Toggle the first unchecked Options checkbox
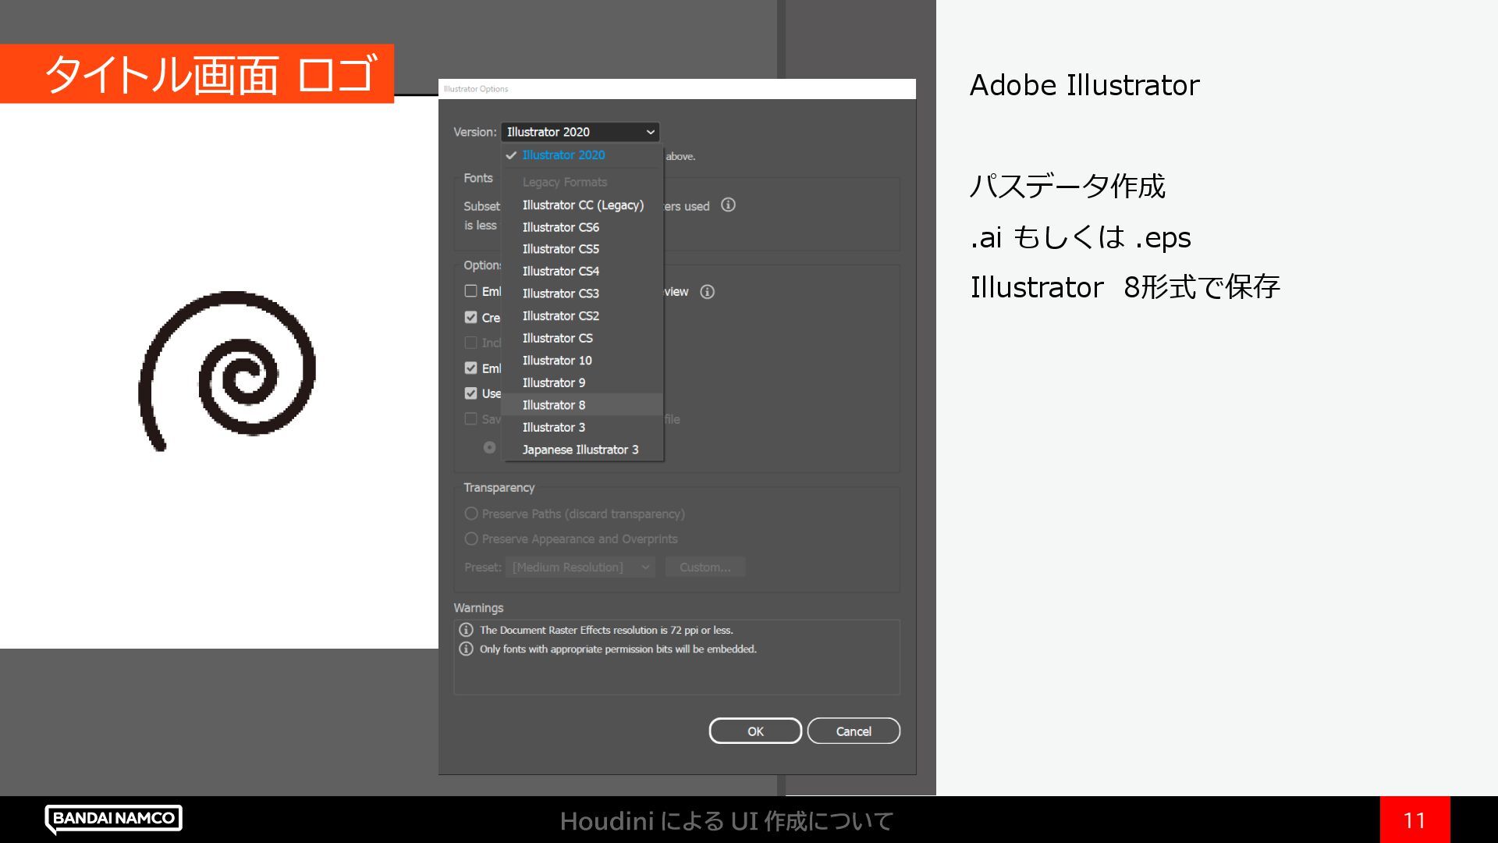This screenshot has width=1498, height=843. [470, 291]
